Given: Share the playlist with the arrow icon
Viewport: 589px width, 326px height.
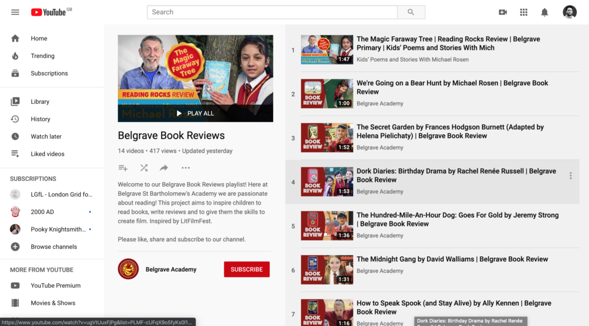Looking at the screenshot, I should click(164, 168).
